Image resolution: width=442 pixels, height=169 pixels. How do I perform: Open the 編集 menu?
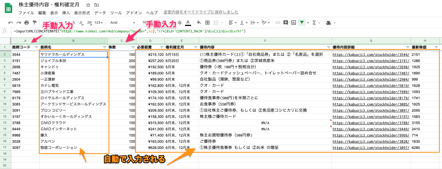click(42, 13)
